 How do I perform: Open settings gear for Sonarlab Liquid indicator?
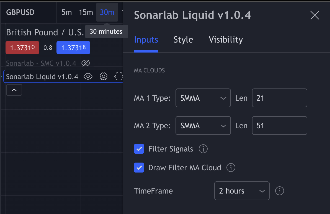coord(103,77)
